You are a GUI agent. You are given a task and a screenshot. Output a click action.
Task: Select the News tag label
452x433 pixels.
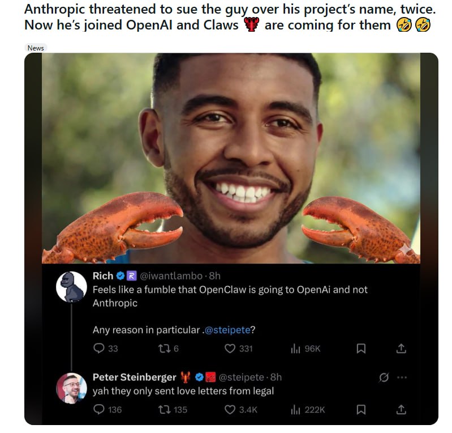(x=36, y=48)
